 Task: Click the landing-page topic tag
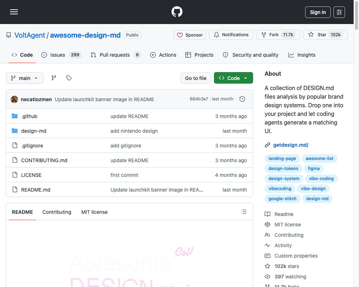[x=282, y=158]
